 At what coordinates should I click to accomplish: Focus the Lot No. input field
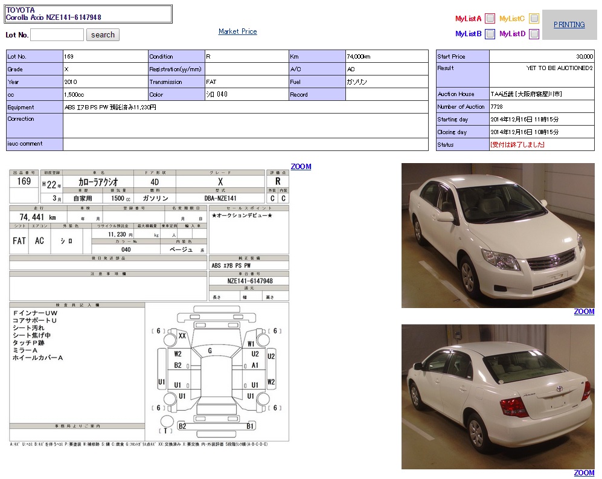[x=57, y=35]
